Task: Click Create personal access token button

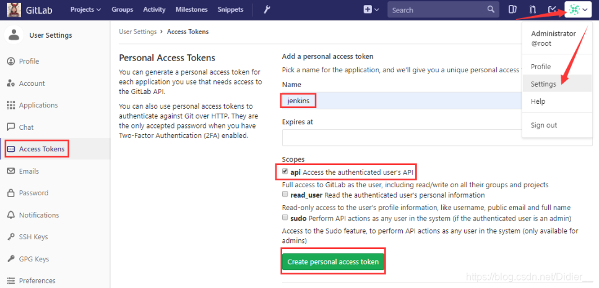Action: [333, 261]
